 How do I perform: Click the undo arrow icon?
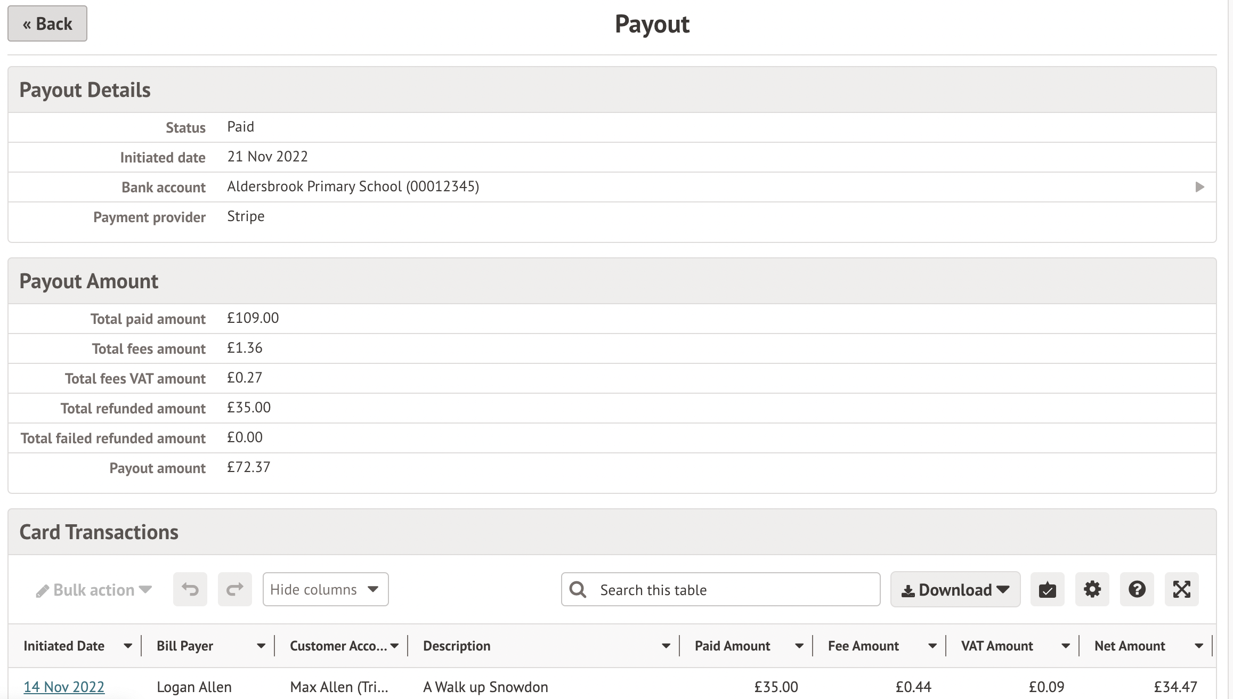click(x=190, y=589)
